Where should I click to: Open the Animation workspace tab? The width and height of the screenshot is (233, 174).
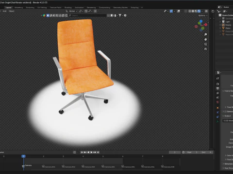coord(79,8)
